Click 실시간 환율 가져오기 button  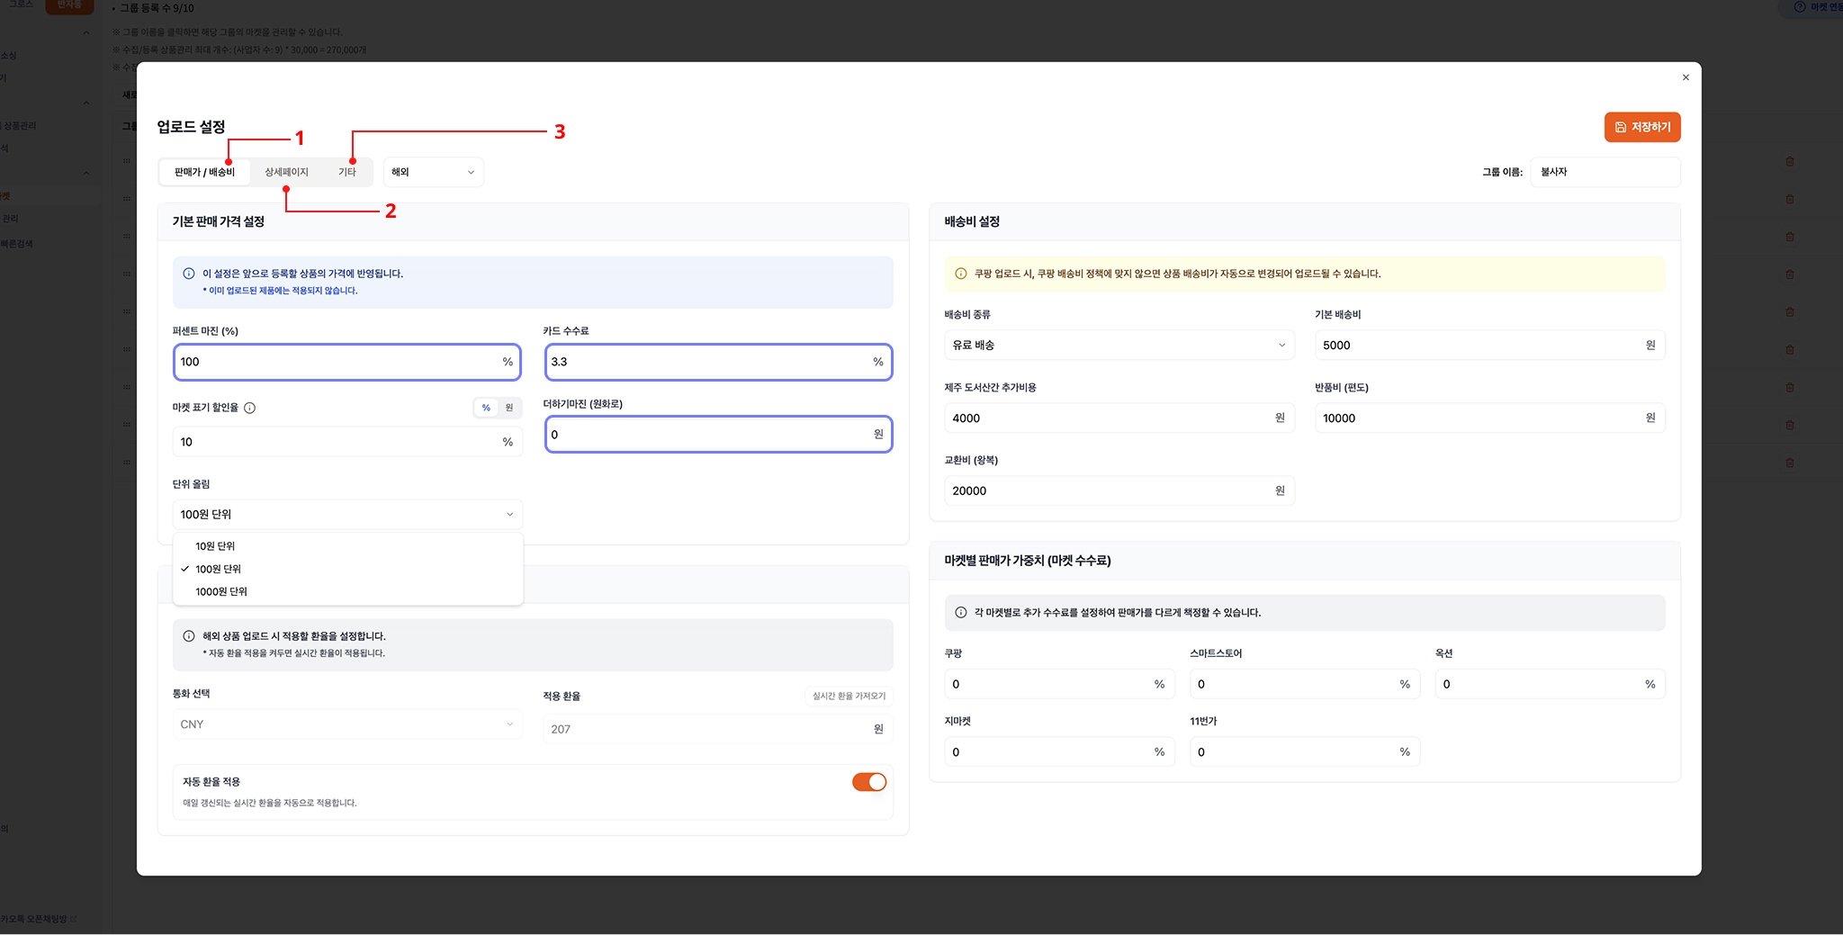click(x=849, y=696)
